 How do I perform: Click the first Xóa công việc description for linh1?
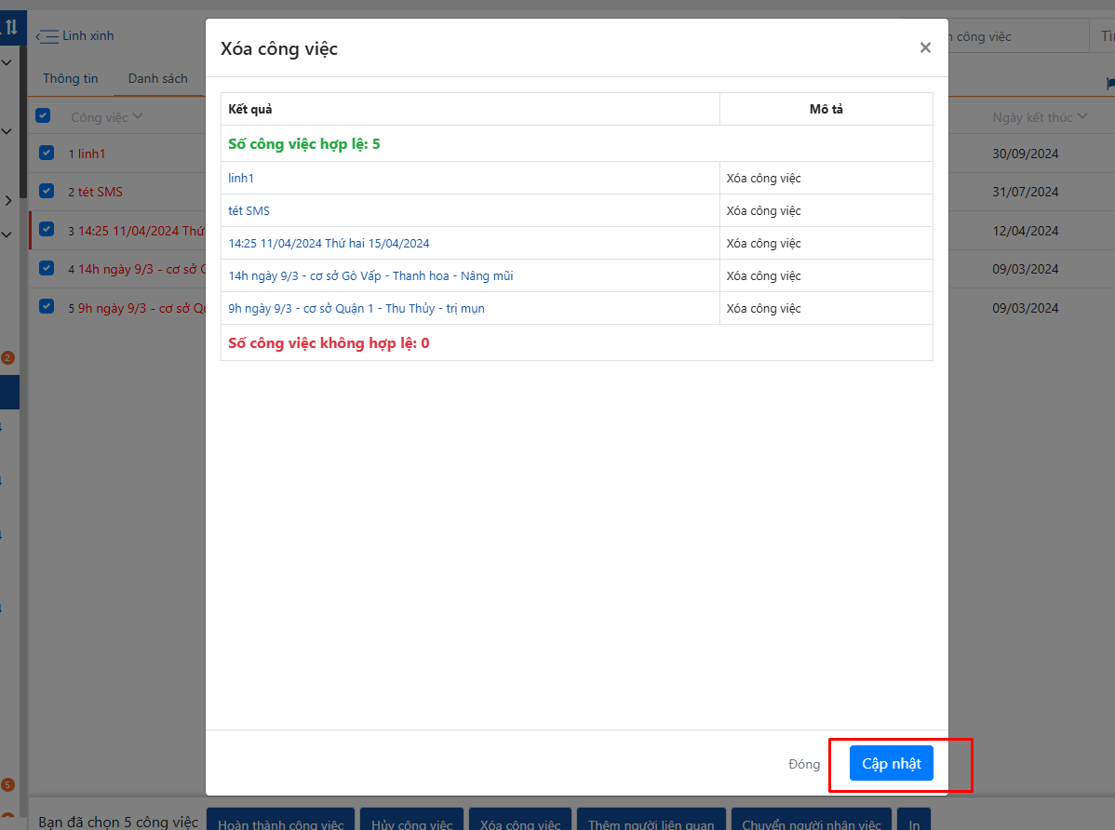763,178
